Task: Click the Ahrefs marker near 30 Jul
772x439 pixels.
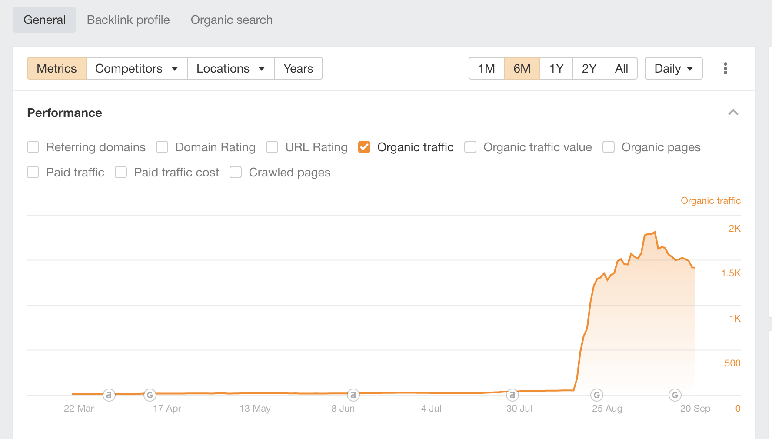Action: coord(512,395)
